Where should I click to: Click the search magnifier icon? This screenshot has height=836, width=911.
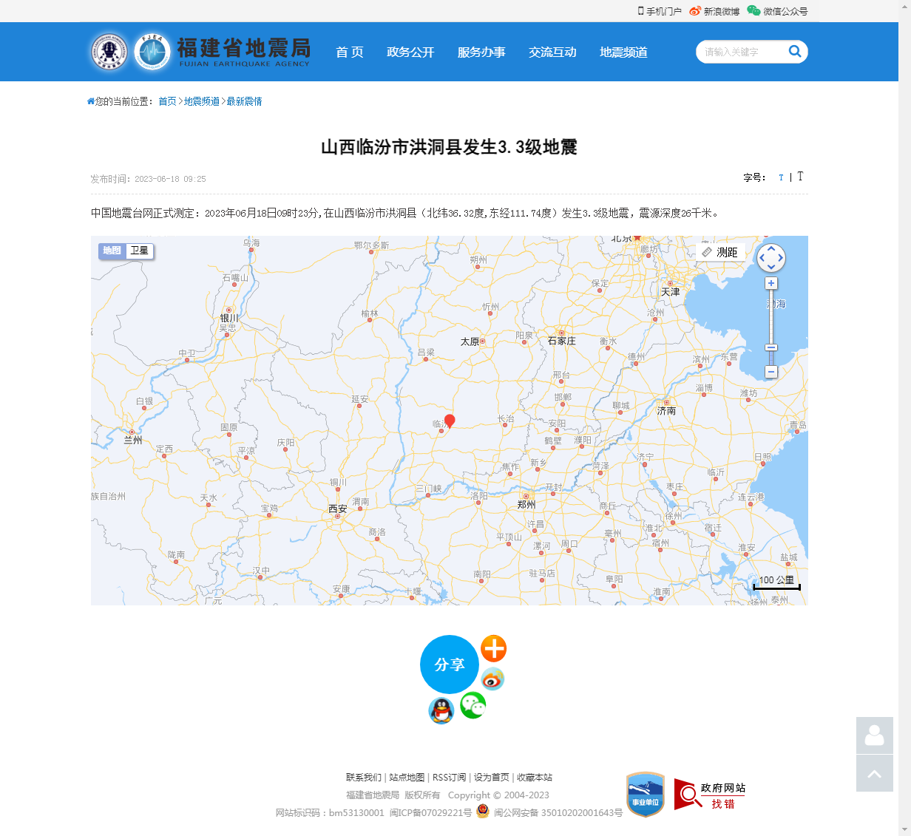[x=795, y=52]
